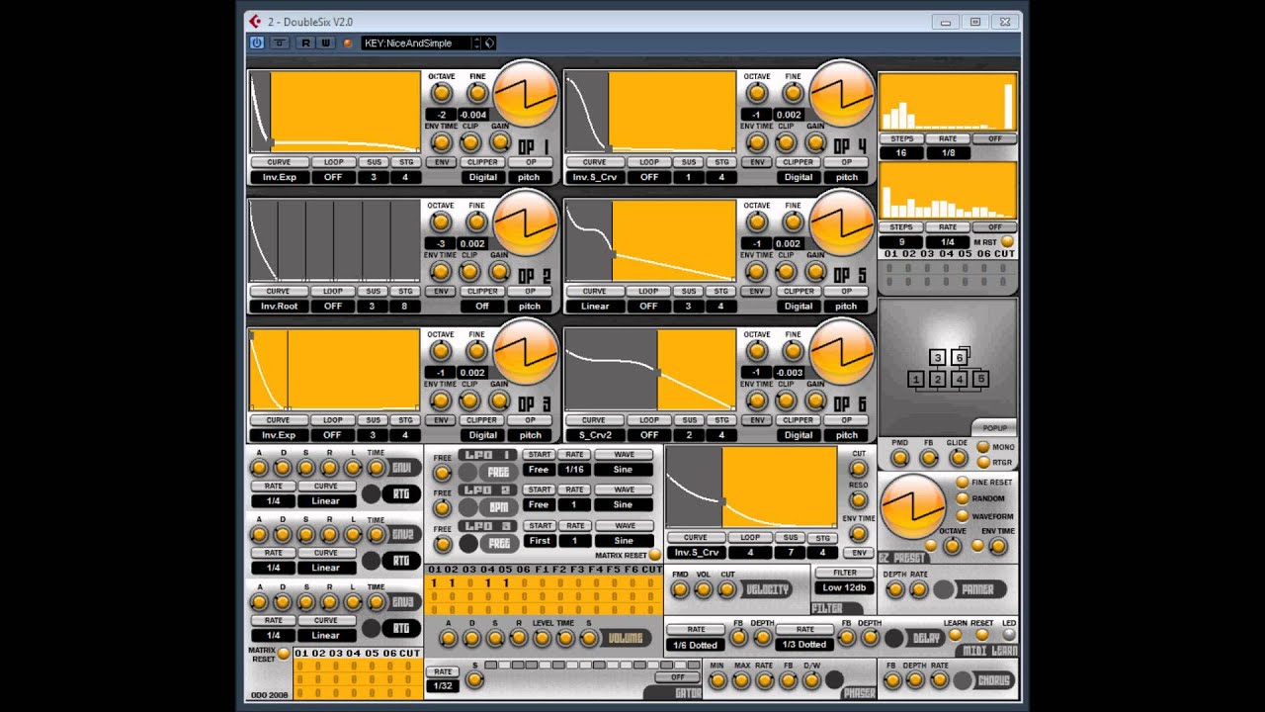Open OP 2 clipper selector showing Off
Image resolution: width=1265 pixels, height=712 pixels.
coord(482,306)
